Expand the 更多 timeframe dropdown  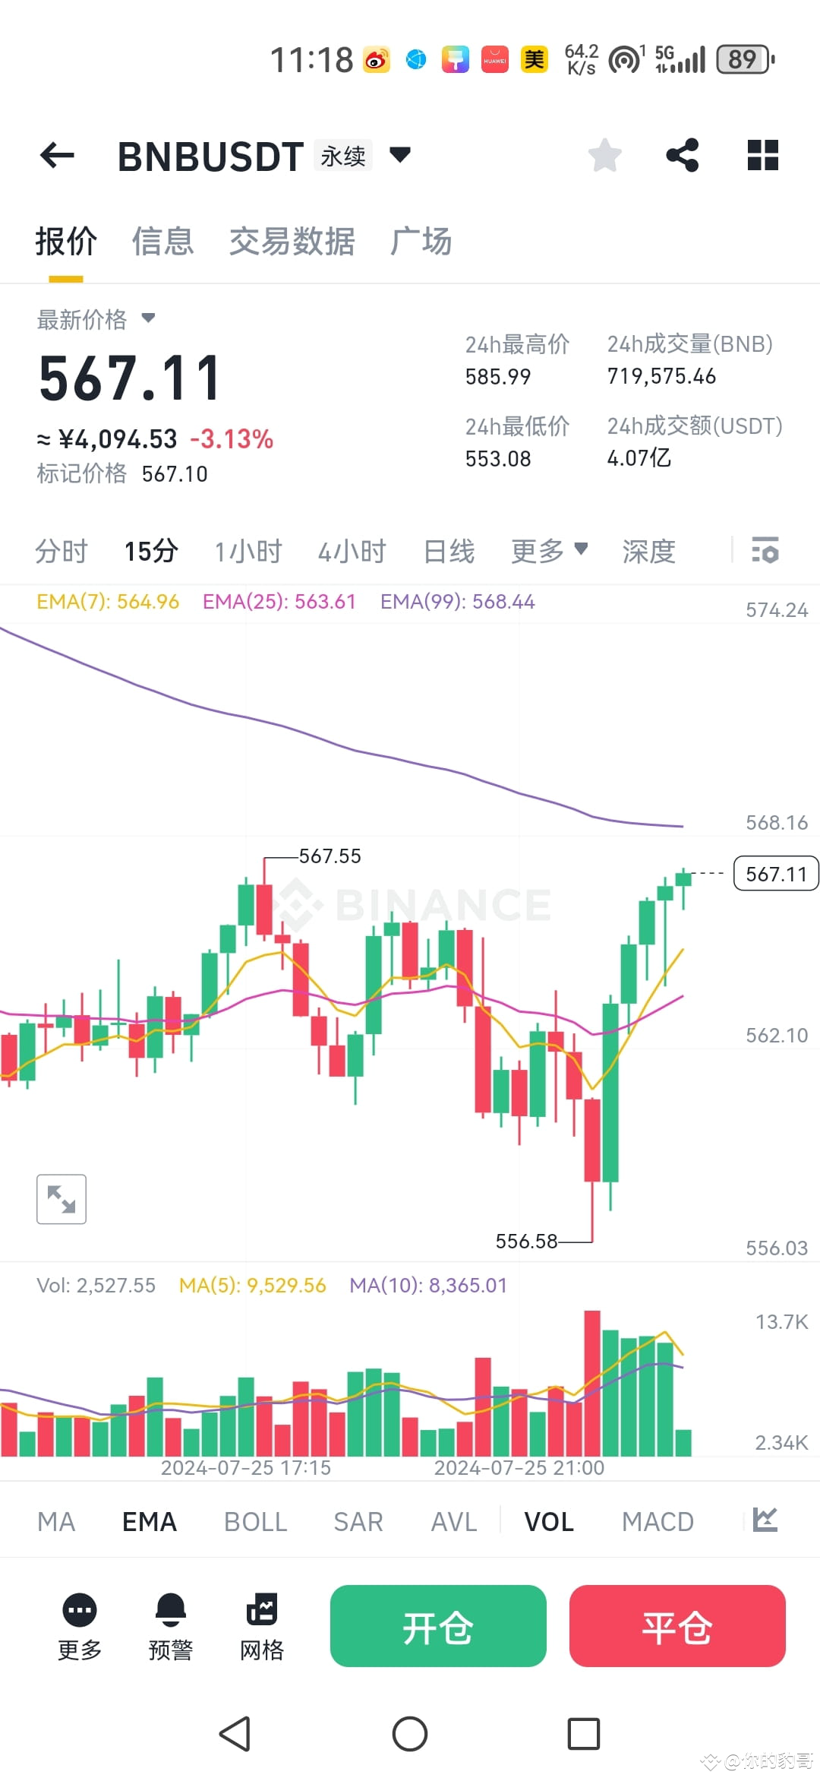(550, 552)
